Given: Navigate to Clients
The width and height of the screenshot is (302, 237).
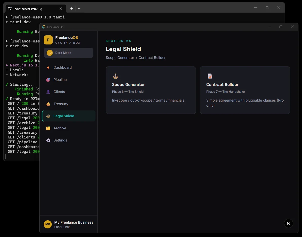Looking at the screenshot, I should tap(69, 92).
